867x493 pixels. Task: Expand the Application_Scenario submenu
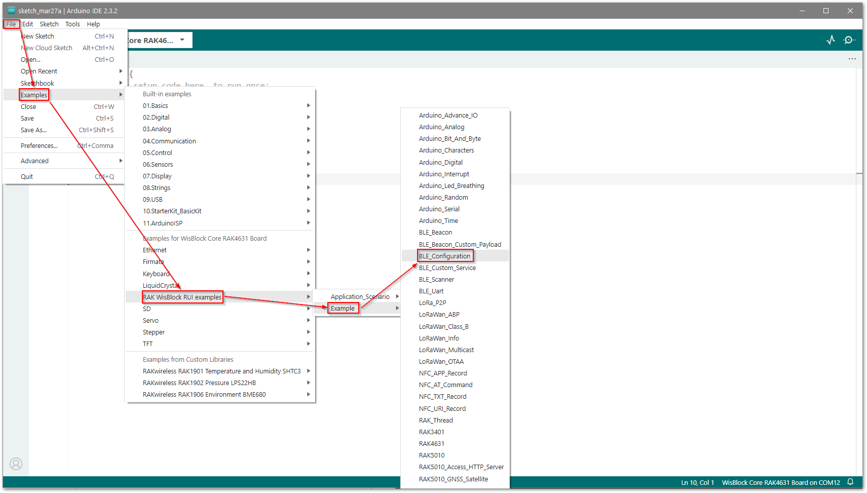coord(357,296)
